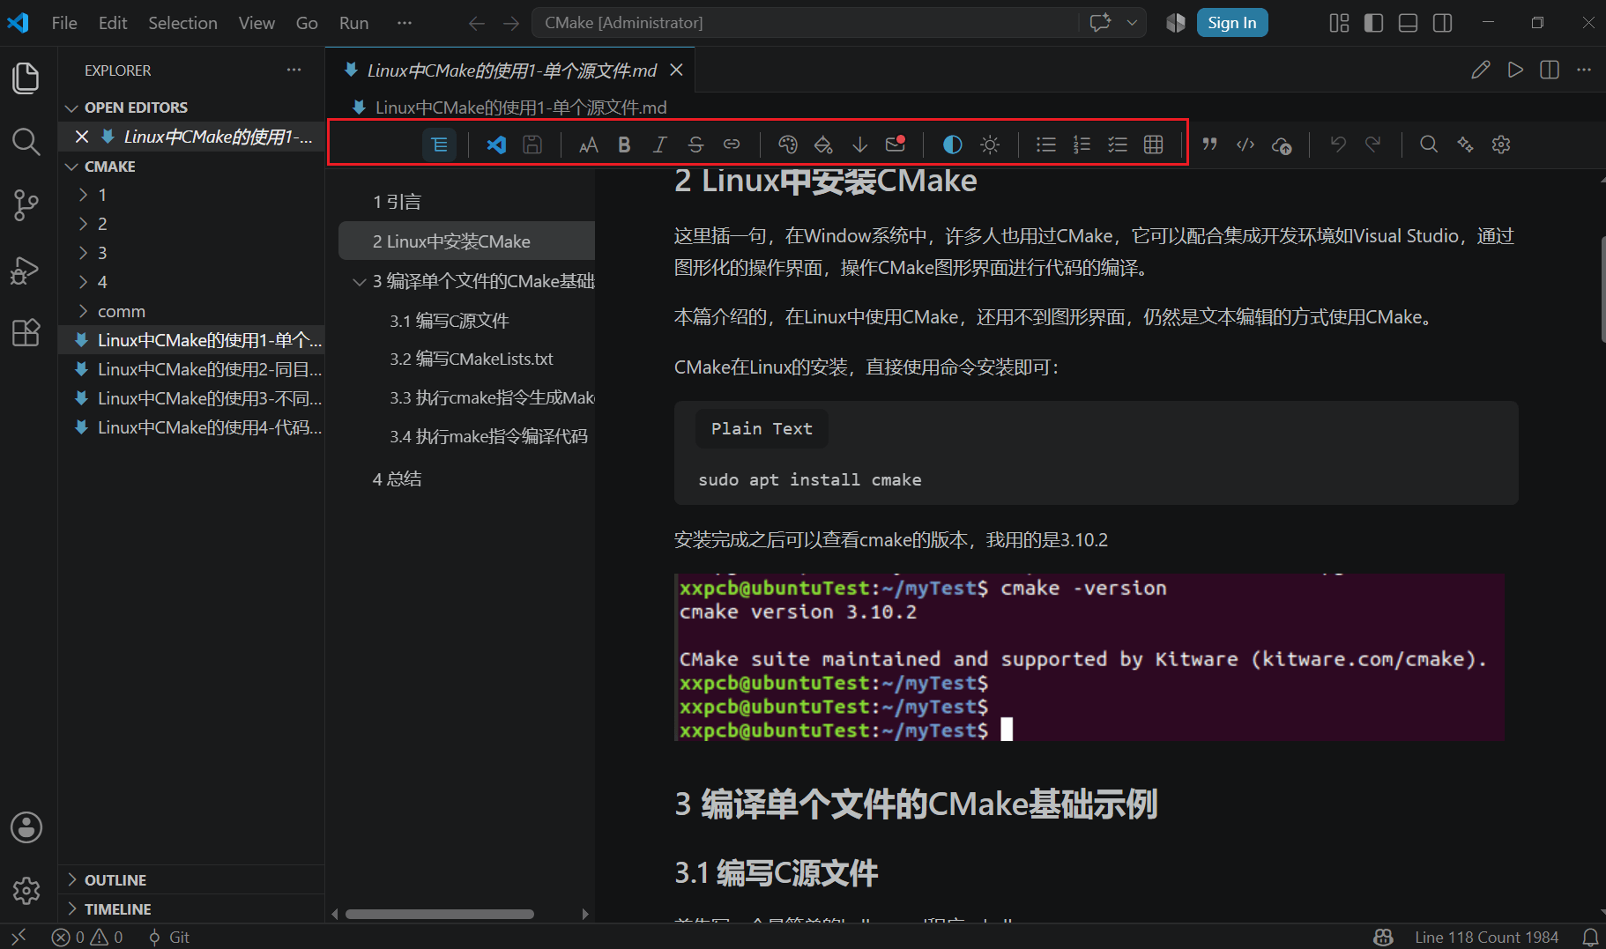The width and height of the screenshot is (1606, 949).
Task: Open the color palette tool
Action: click(x=788, y=145)
